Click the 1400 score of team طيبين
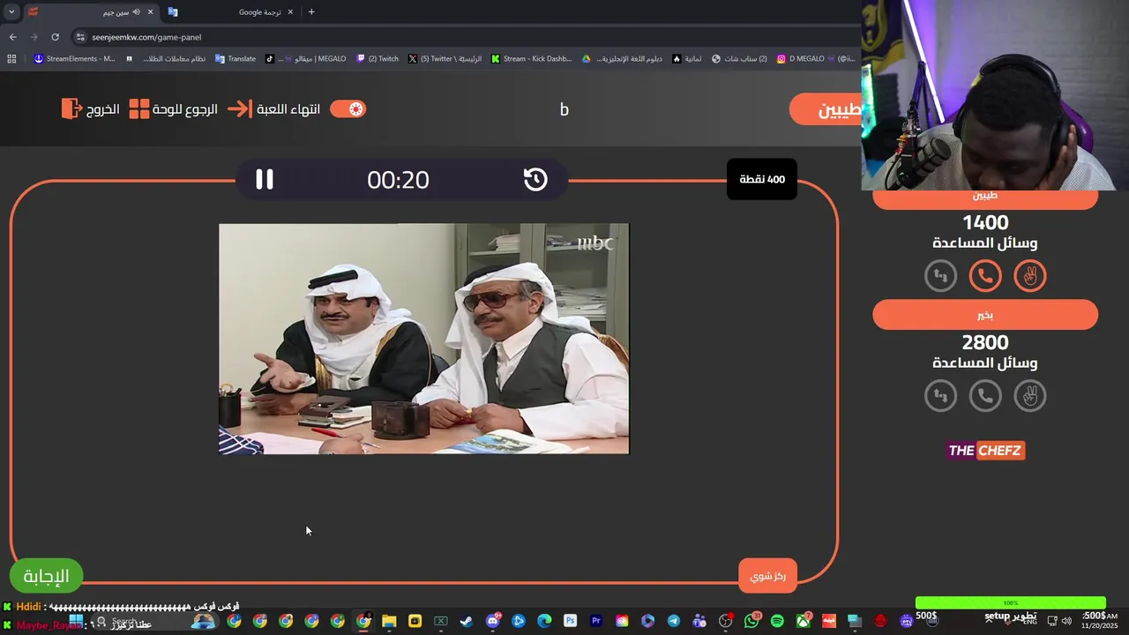The image size is (1129, 635). (x=985, y=222)
